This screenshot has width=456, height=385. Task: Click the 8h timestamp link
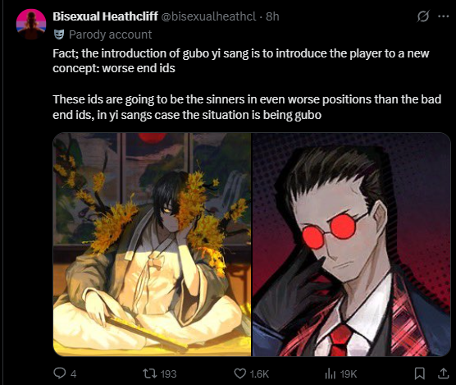point(273,16)
